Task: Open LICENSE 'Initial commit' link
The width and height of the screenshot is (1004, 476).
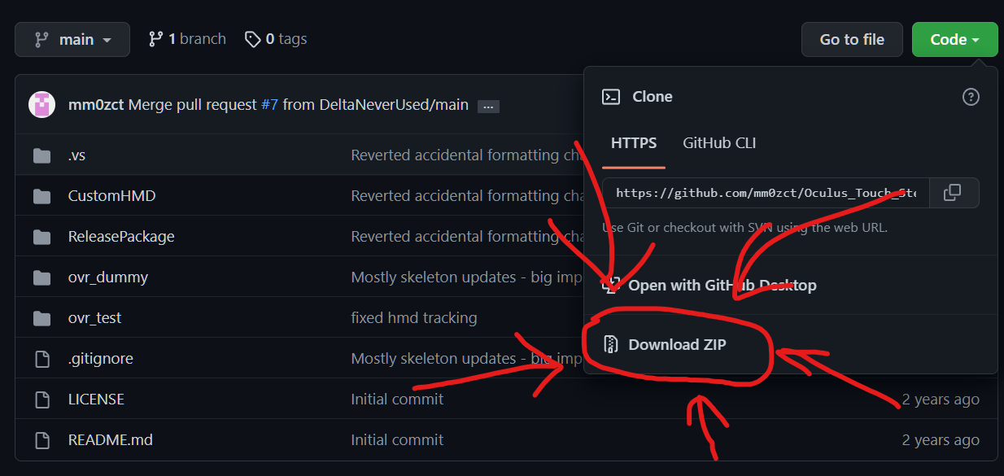Action: point(397,399)
